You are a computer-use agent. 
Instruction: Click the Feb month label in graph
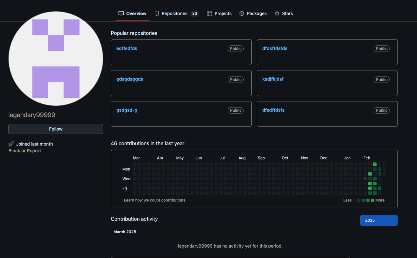[367, 158]
